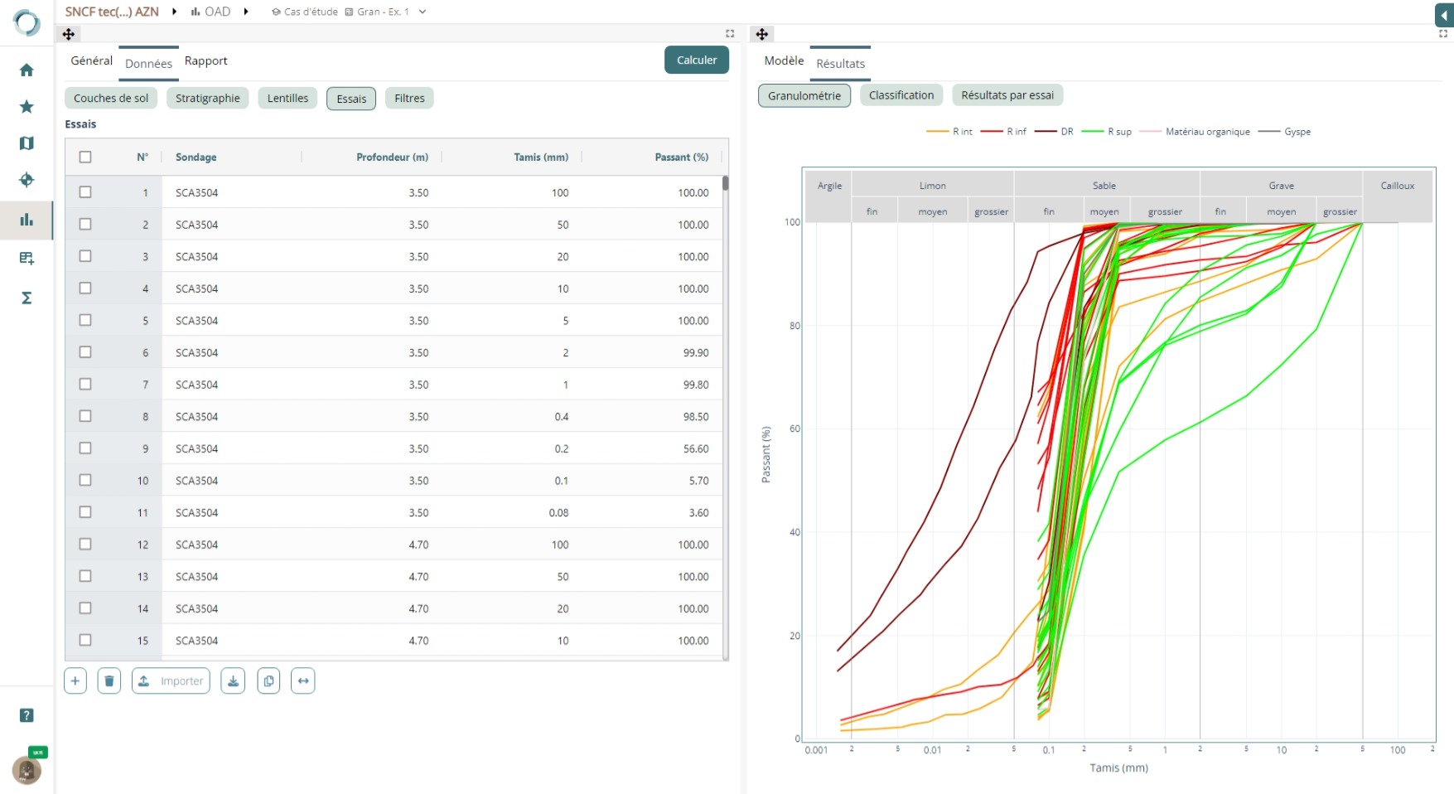Screen dimensions: 1454x794
Task: Open the map icon in sidebar
Action: (27, 143)
